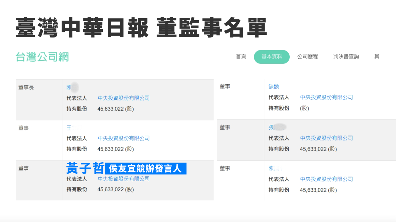Open the 董事長 name link starting with 陳
This screenshot has width=396, height=222.
pyautogui.click(x=69, y=87)
